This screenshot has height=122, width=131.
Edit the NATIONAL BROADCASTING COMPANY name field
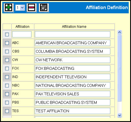(x=73, y=85)
